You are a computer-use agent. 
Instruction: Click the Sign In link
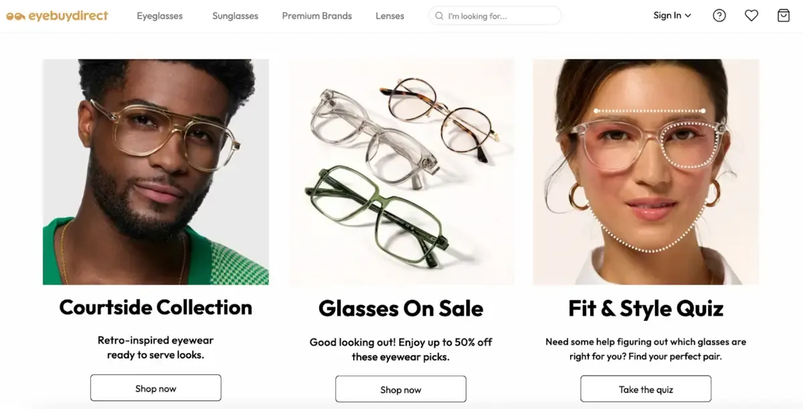point(666,15)
